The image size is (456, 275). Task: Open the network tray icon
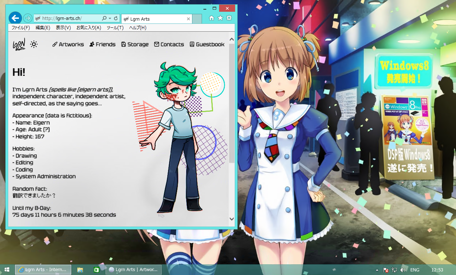pyautogui.click(x=394, y=270)
